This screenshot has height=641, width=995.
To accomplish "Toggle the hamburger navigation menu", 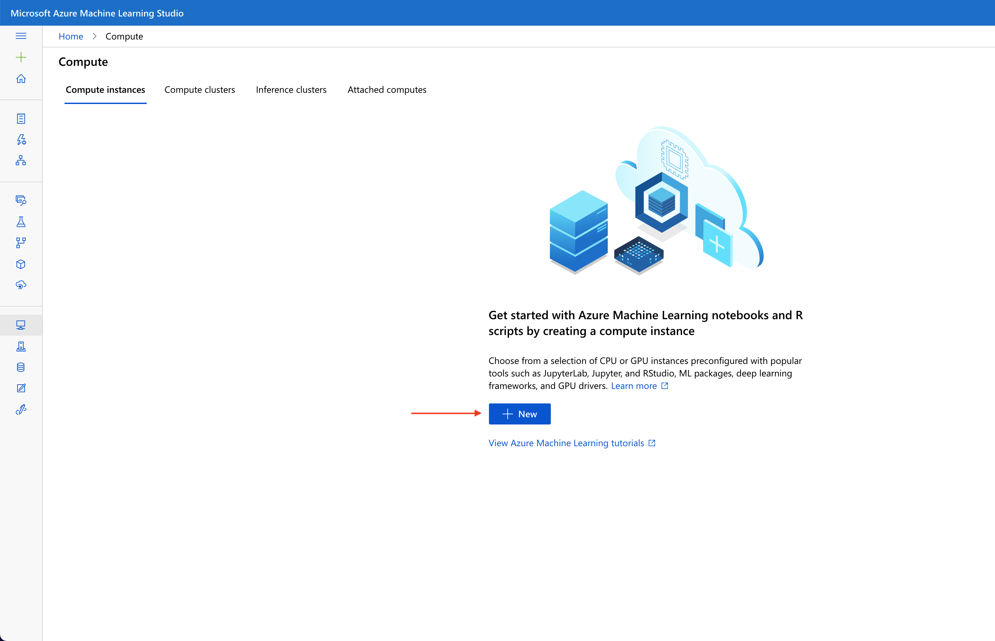I will tap(21, 36).
